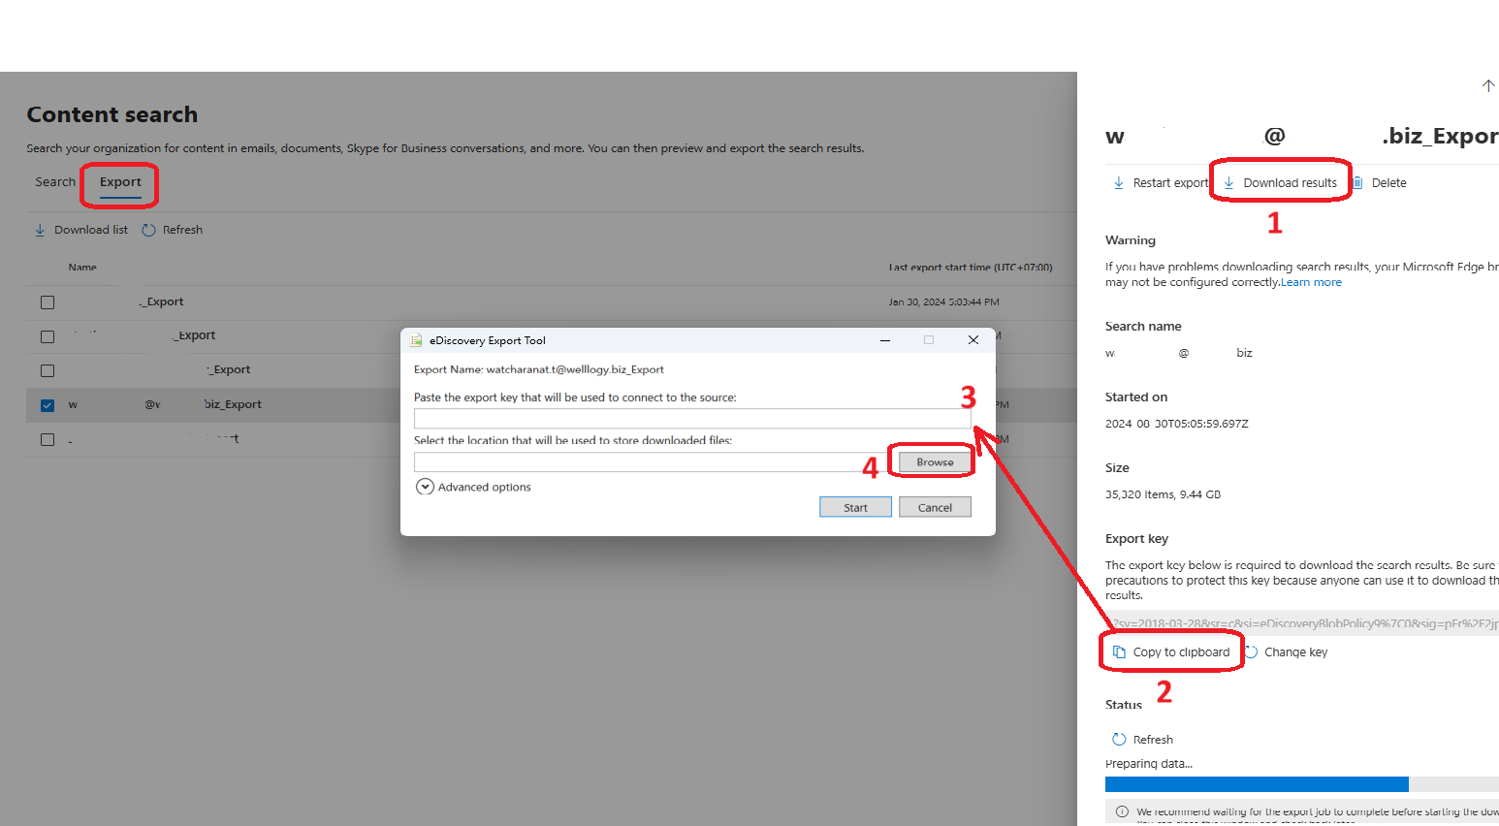Switch to the Search tab

(x=55, y=182)
